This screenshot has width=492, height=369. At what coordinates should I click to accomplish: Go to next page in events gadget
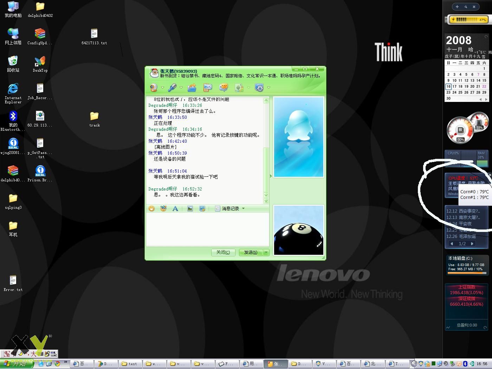pos(472,244)
